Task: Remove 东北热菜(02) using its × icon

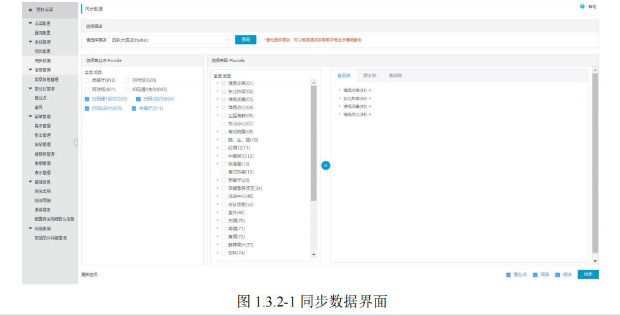Action: tap(370, 99)
